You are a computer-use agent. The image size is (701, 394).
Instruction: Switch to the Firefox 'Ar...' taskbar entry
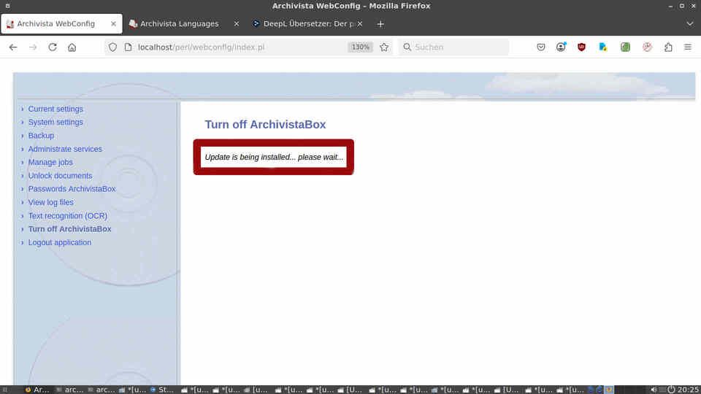coord(37,390)
